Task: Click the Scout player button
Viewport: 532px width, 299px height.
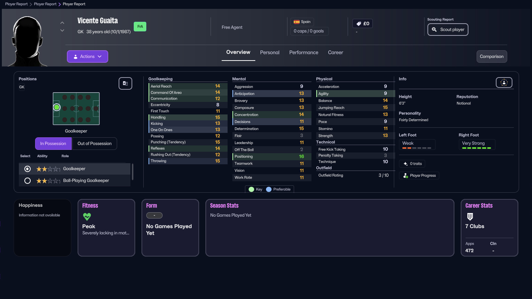Action: [x=448, y=30]
